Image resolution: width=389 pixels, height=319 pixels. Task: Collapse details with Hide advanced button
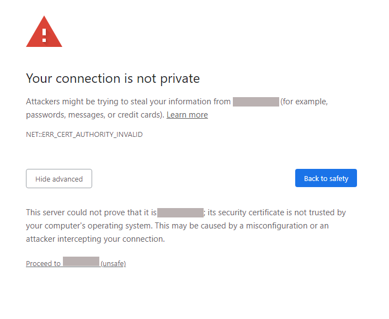coord(59,179)
